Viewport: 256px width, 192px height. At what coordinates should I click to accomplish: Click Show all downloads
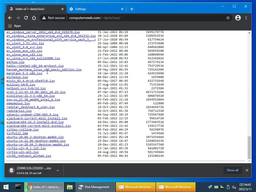click(232, 170)
